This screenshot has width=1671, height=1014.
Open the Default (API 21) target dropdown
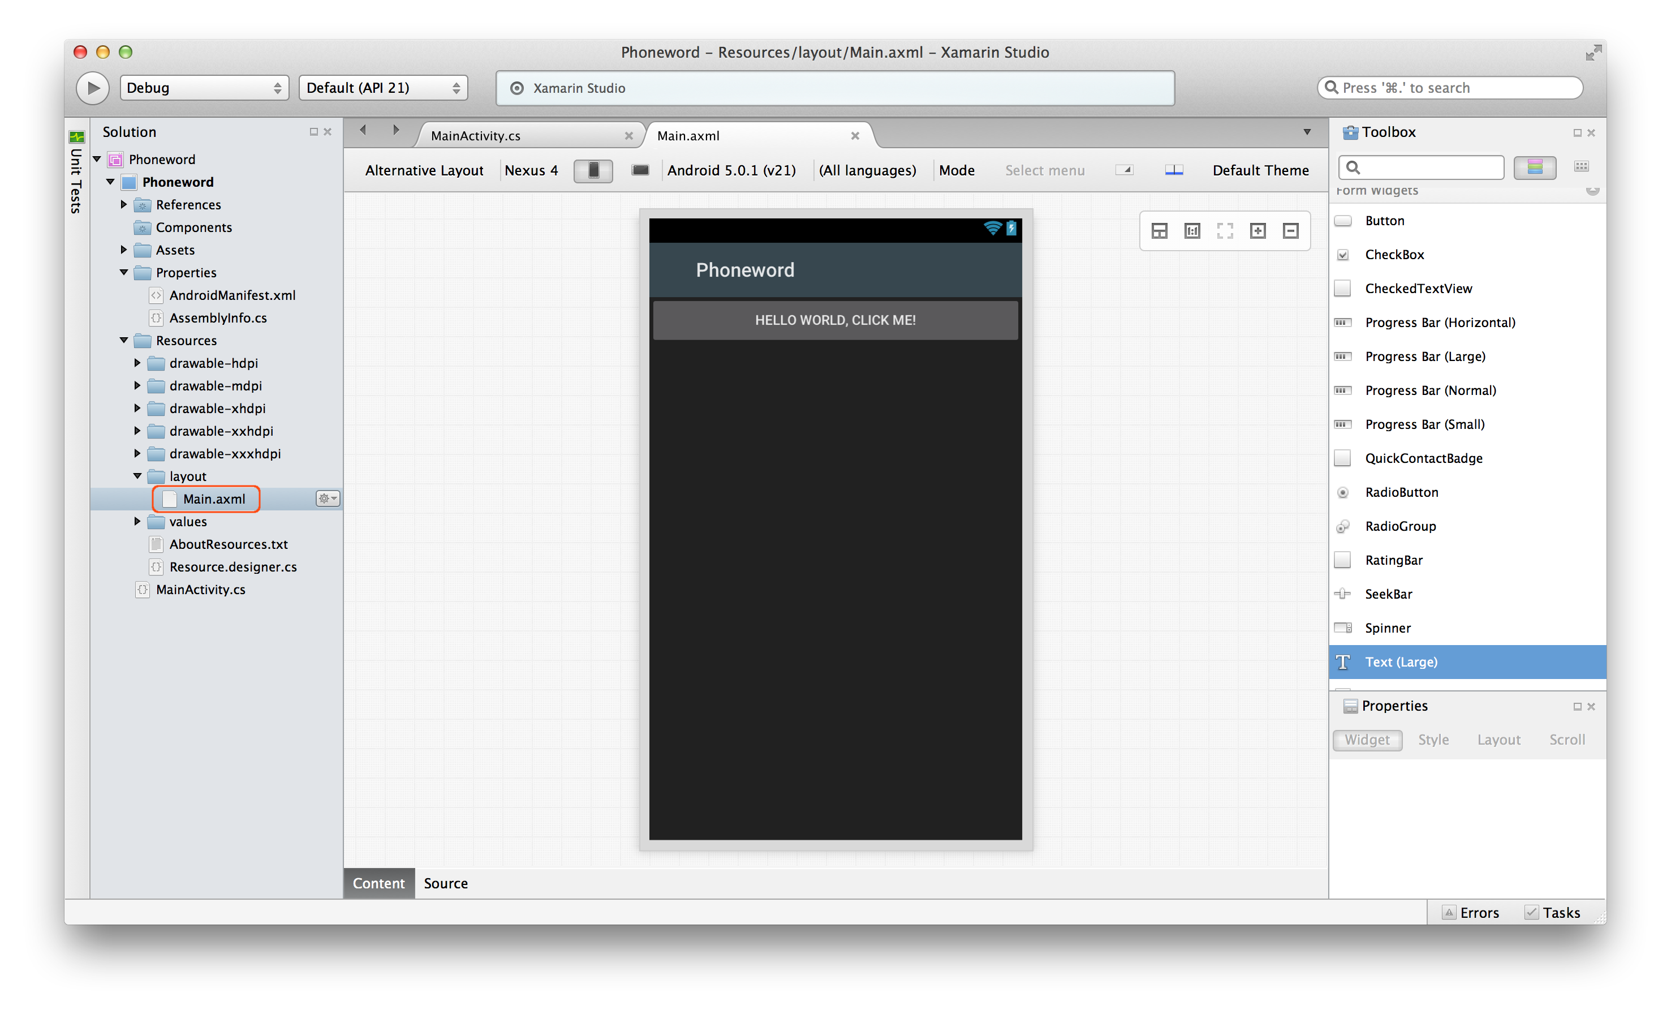click(382, 88)
